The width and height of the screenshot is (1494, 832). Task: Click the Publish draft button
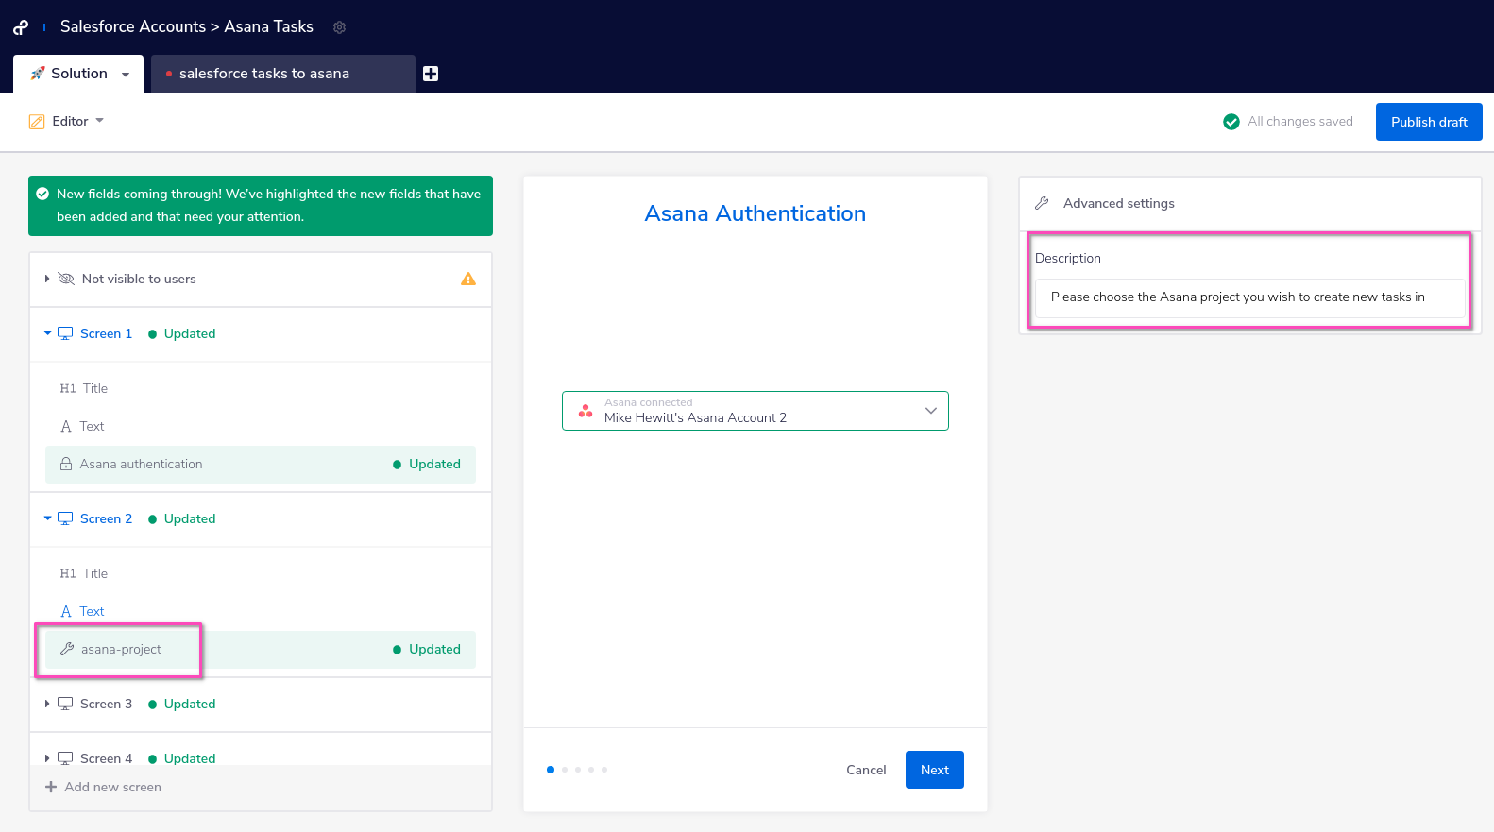pyautogui.click(x=1429, y=122)
